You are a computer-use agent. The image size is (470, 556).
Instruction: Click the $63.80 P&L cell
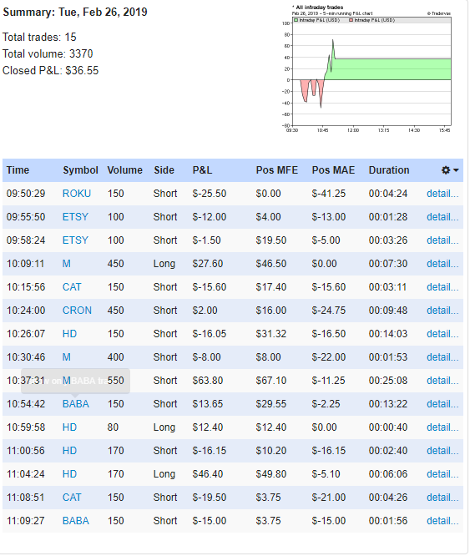(x=208, y=381)
